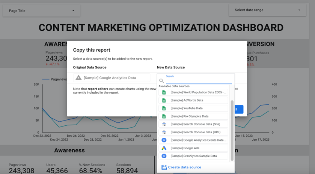The image size is (315, 174).
Task: Click the Sheets icon next to AdWords Data
Action: (x=164, y=100)
